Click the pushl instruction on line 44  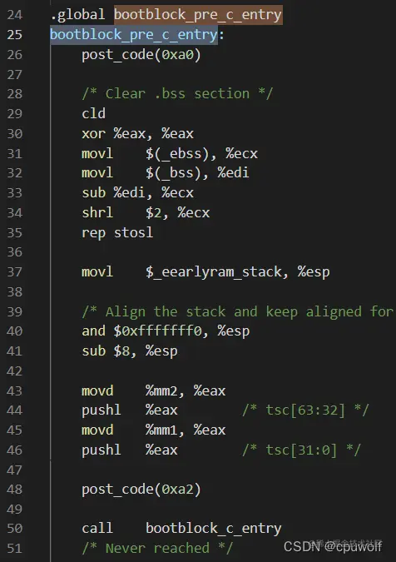101,410
